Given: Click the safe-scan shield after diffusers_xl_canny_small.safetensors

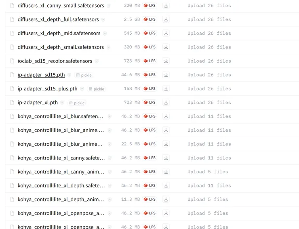Looking at the screenshot, I should pos(109,6).
